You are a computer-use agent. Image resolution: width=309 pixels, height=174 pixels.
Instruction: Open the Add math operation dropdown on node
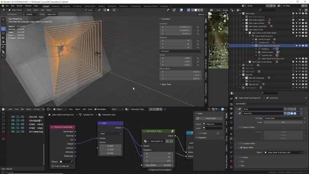(111, 133)
